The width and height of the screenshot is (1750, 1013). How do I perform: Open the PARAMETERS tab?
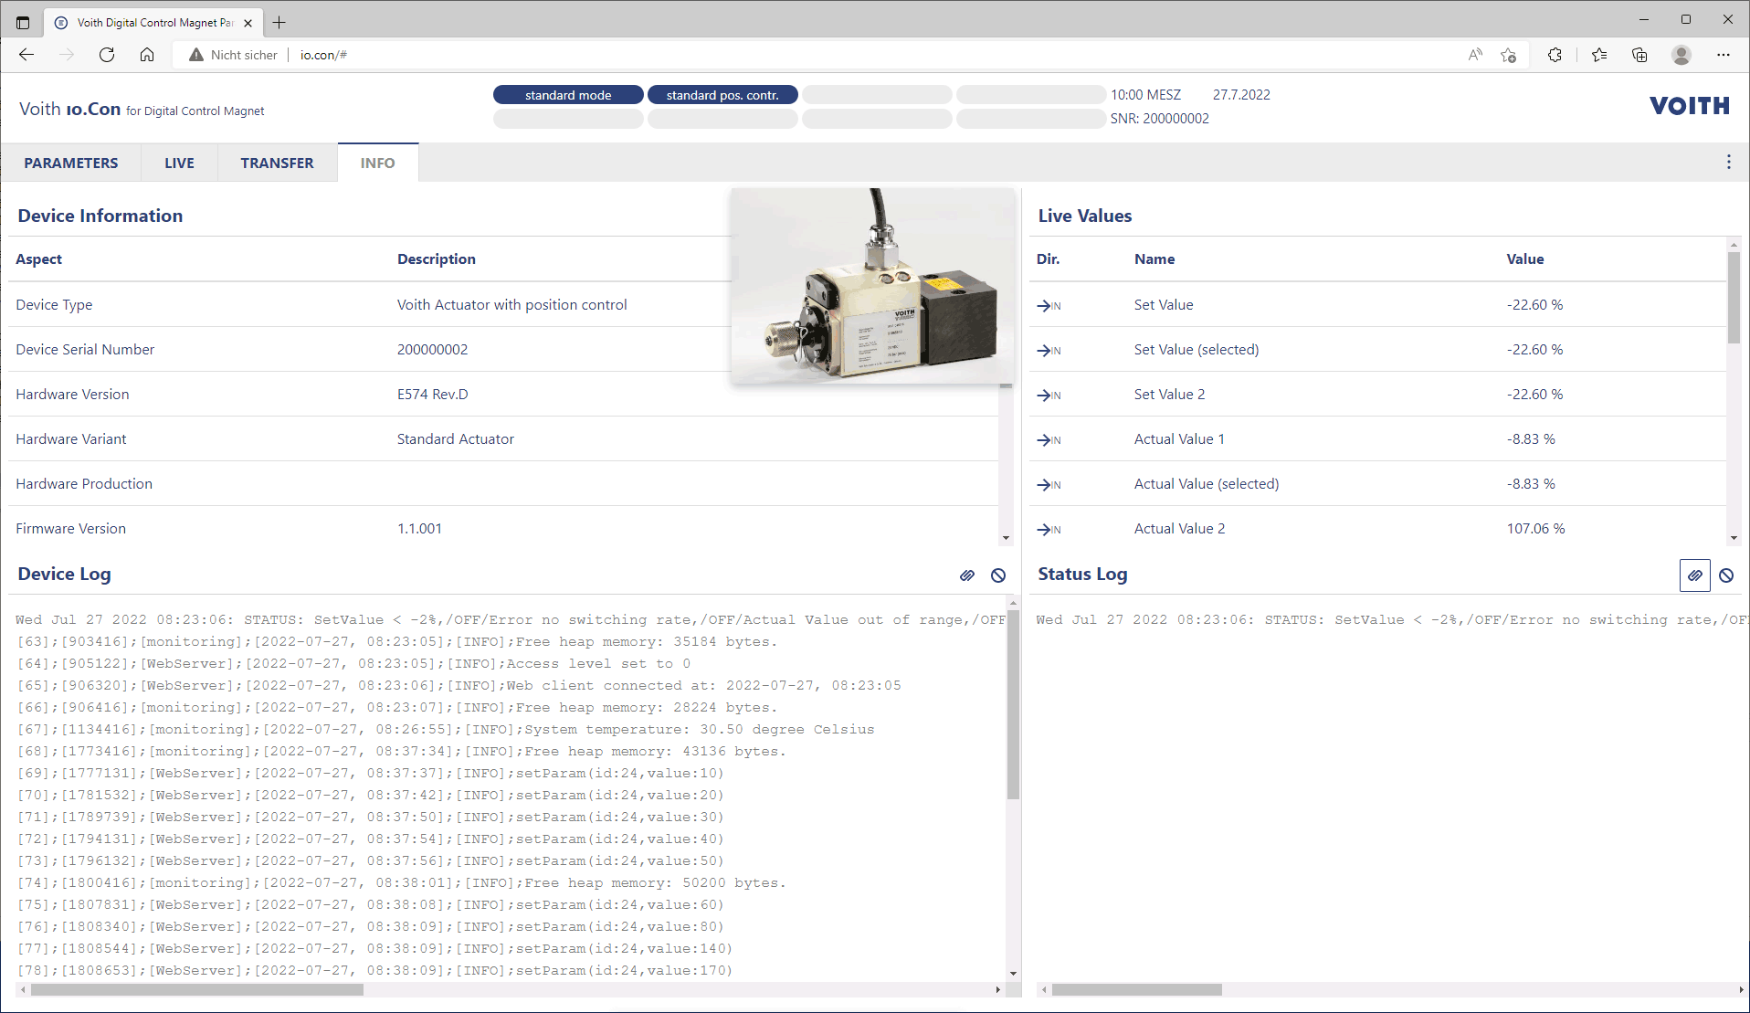(x=71, y=163)
